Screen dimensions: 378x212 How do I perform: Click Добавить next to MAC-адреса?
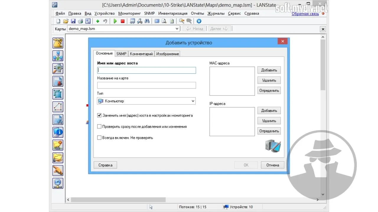[x=269, y=70]
